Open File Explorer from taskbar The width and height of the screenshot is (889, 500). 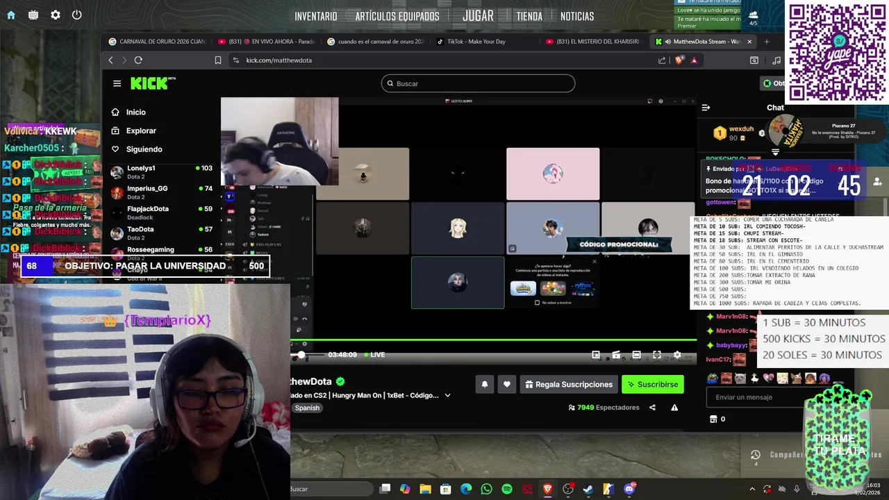(x=425, y=489)
